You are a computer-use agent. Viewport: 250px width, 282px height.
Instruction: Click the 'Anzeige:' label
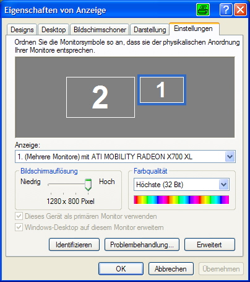pyautogui.click(x=27, y=145)
